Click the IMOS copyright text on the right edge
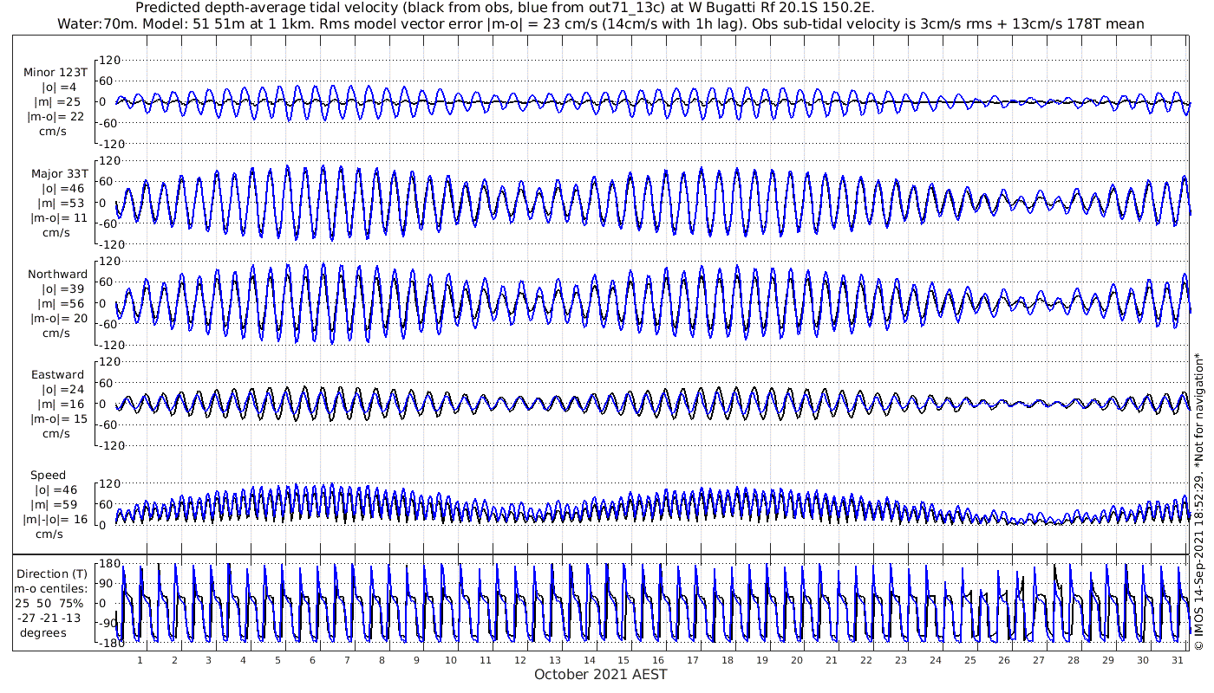Viewport: 1214px width, 693px height. click(1201, 502)
